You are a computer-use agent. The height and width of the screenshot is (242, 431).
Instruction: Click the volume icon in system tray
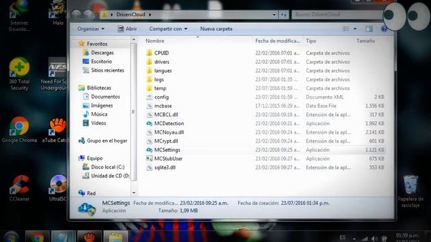coord(374,239)
